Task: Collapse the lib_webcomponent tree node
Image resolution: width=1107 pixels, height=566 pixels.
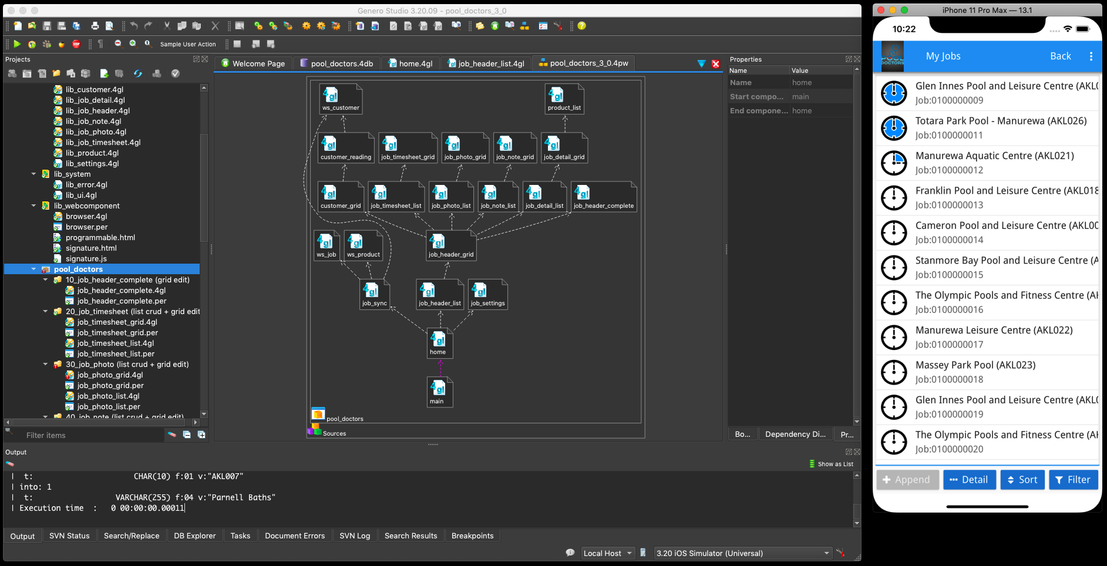Action: pyautogui.click(x=33, y=205)
